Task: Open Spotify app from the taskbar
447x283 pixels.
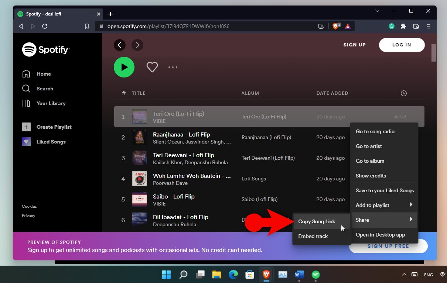Action: pyautogui.click(x=315, y=275)
